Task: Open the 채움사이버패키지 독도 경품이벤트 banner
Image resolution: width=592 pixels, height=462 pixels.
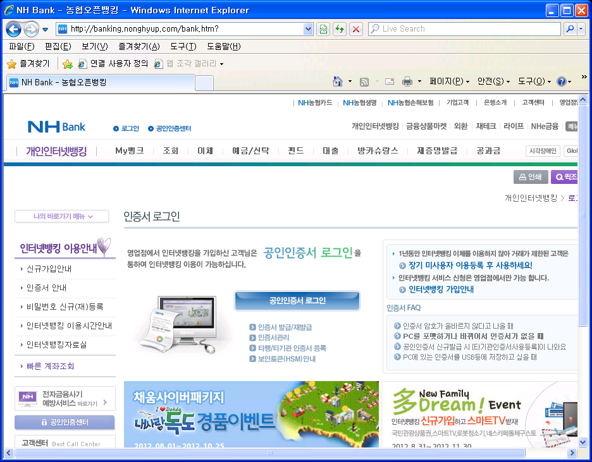Action: point(251,414)
